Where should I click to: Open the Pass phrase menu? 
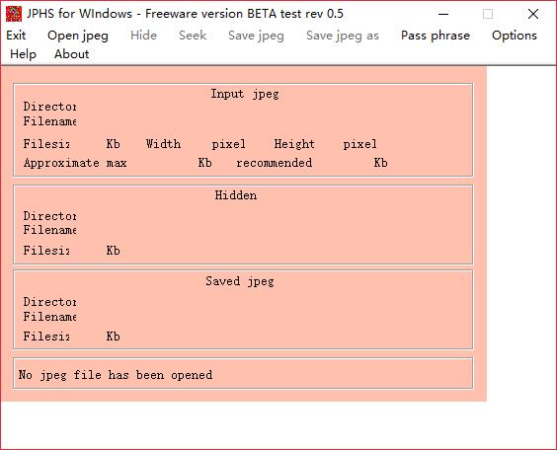point(436,36)
